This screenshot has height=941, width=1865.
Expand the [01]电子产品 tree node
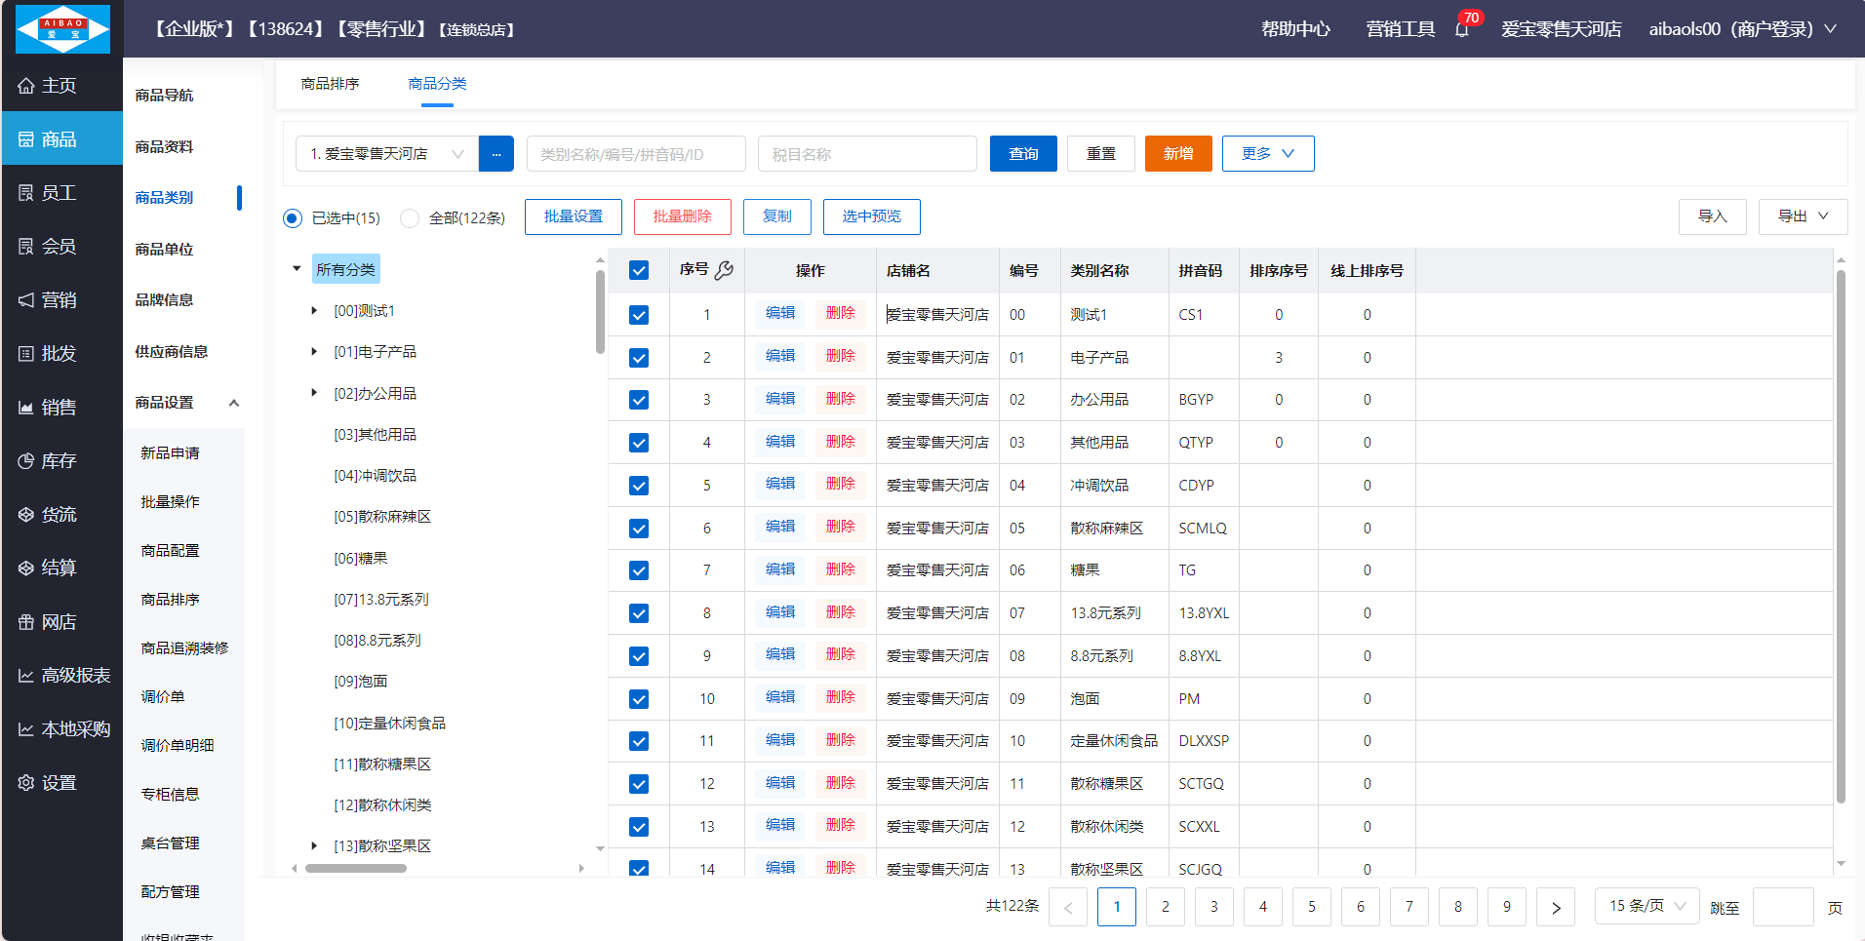(x=314, y=352)
